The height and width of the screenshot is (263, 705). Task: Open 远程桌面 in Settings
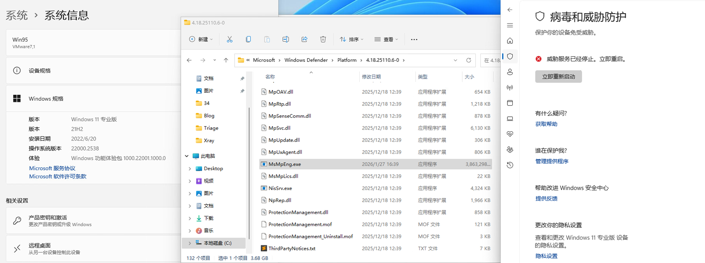coord(93,249)
